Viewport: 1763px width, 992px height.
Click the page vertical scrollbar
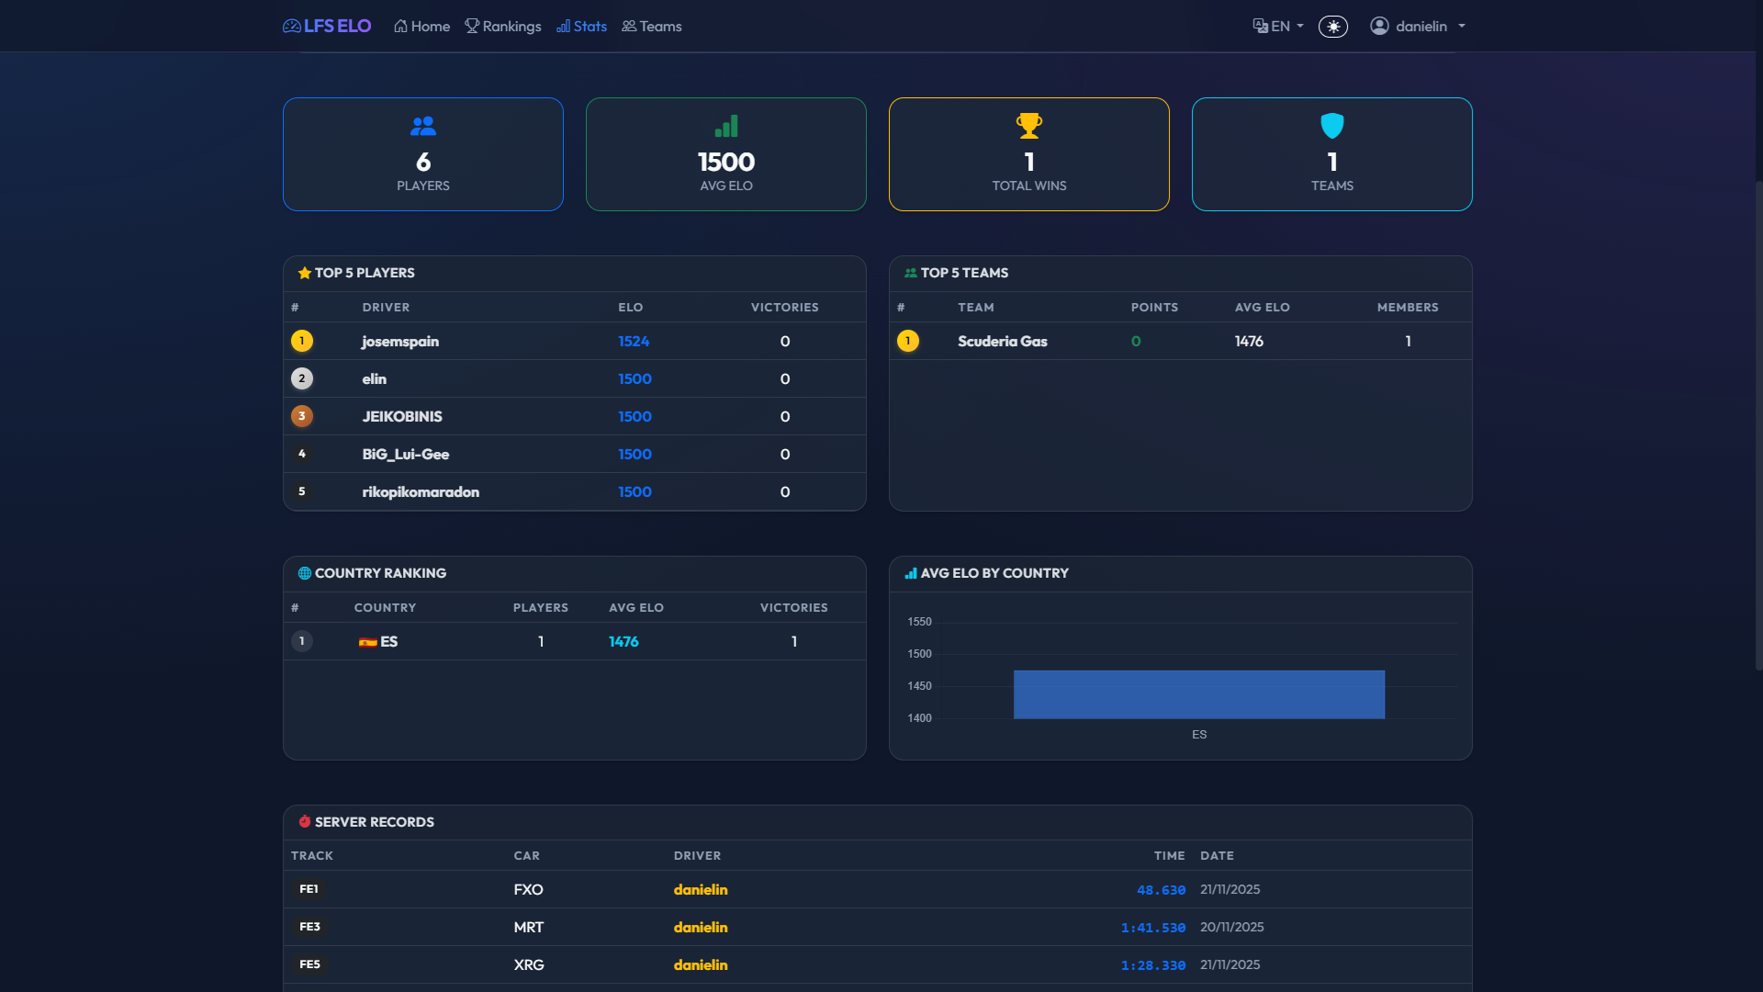(x=1757, y=423)
